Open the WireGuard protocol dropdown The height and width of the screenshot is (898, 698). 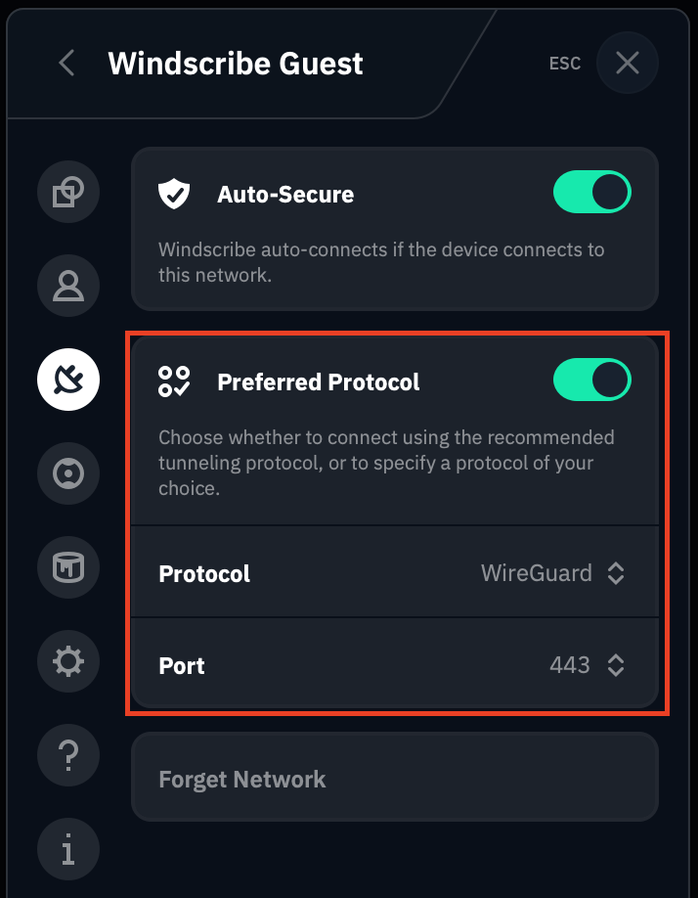coord(552,573)
